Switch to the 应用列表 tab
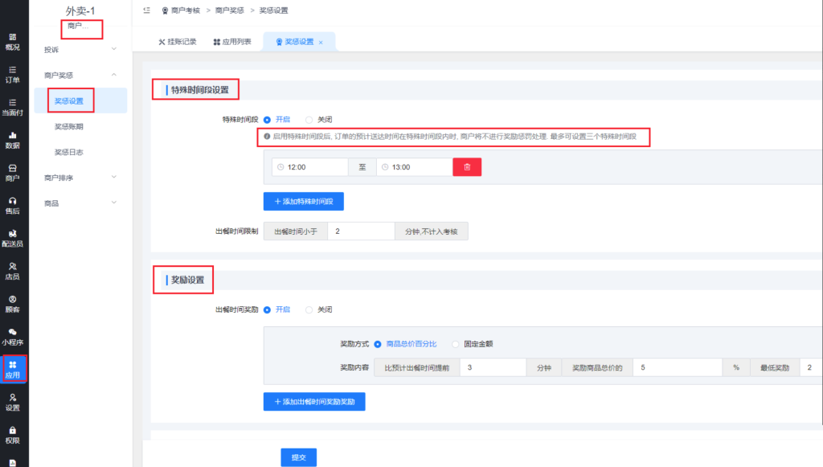The width and height of the screenshot is (823, 467). pos(232,42)
